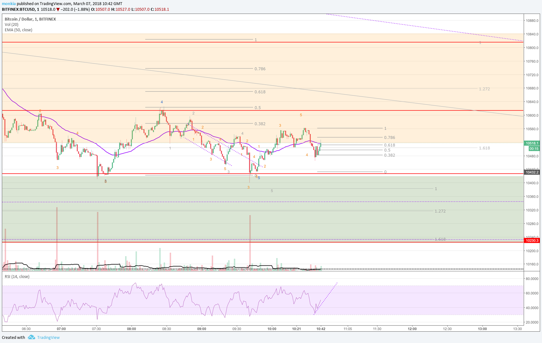Click 10880.0 on the price axis

click(532, 21)
